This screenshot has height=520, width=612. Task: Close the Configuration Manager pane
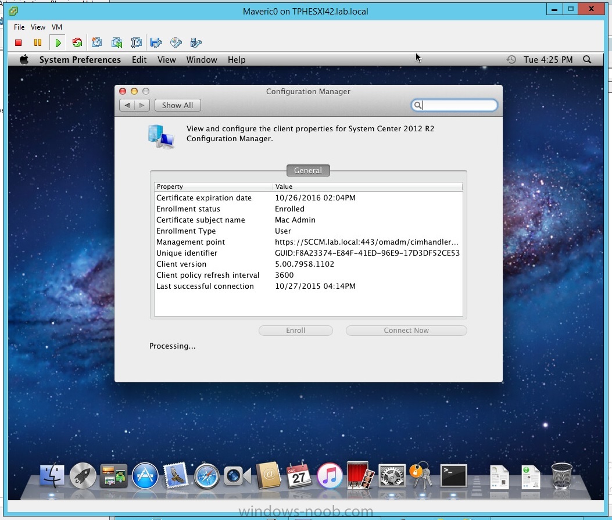[123, 91]
